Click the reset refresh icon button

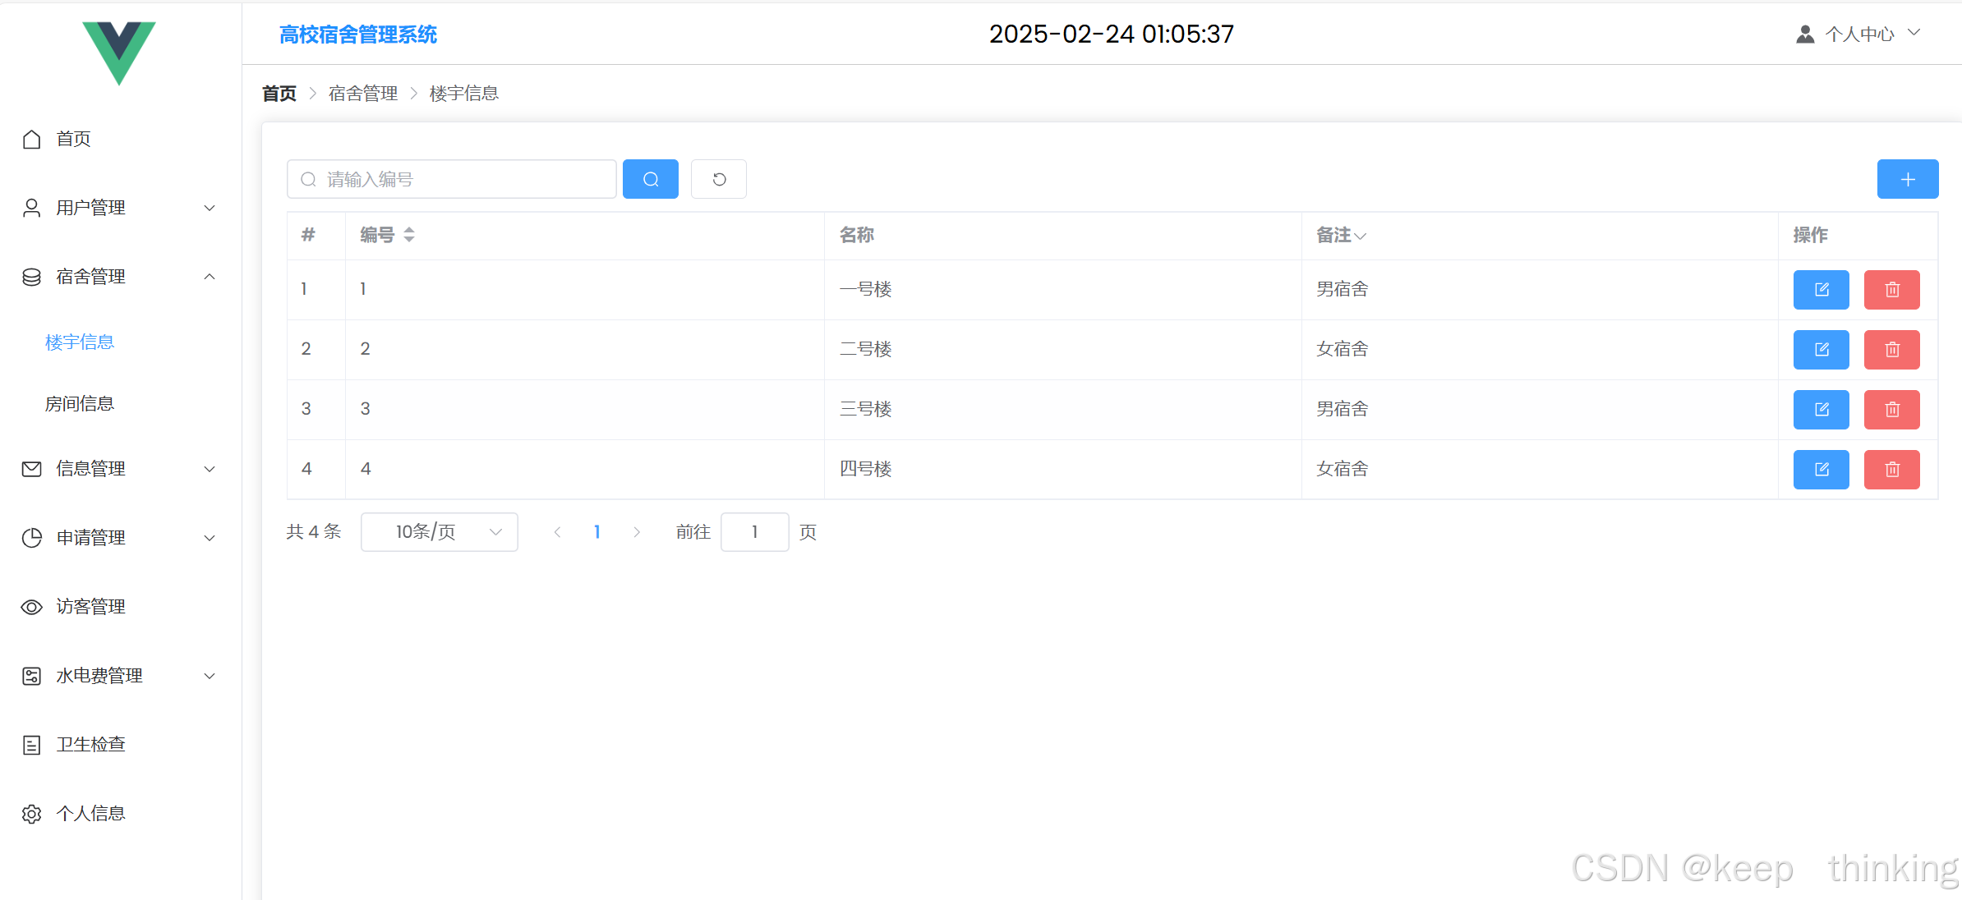click(x=718, y=179)
